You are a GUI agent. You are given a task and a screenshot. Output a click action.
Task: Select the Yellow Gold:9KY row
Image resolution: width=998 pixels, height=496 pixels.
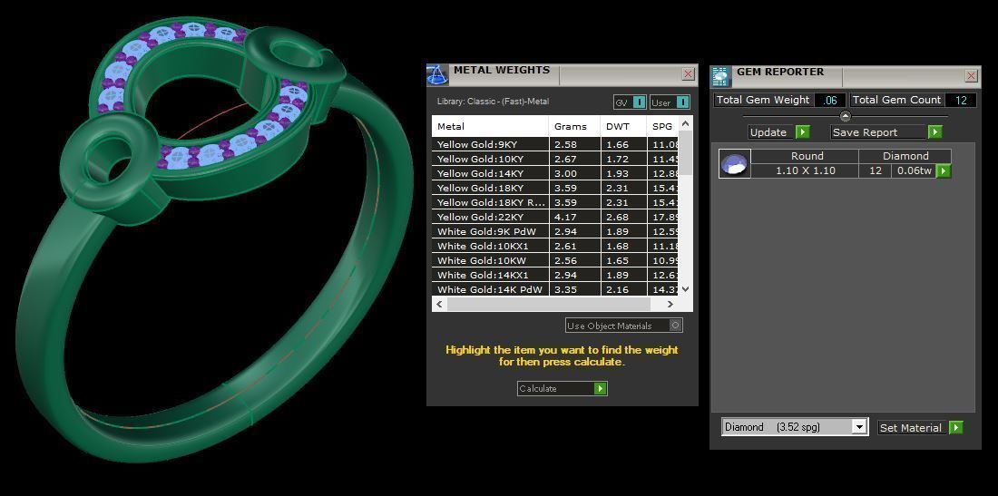(555, 144)
